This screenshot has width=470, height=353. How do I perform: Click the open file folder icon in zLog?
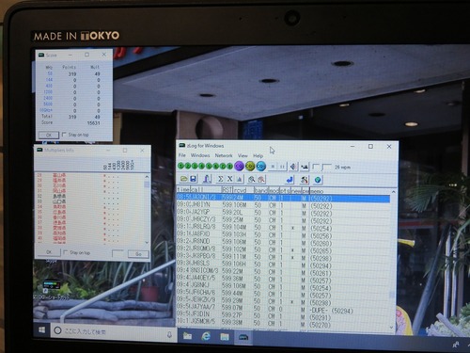point(184,179)
